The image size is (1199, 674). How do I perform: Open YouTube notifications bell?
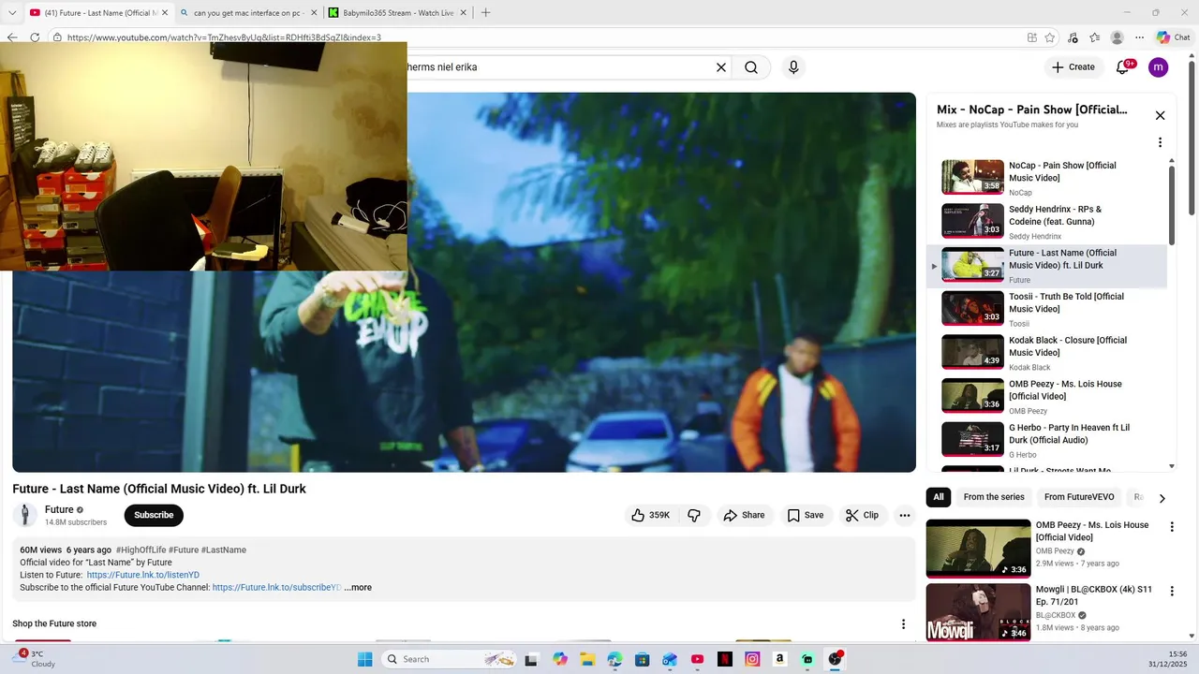pos(1122,67)
